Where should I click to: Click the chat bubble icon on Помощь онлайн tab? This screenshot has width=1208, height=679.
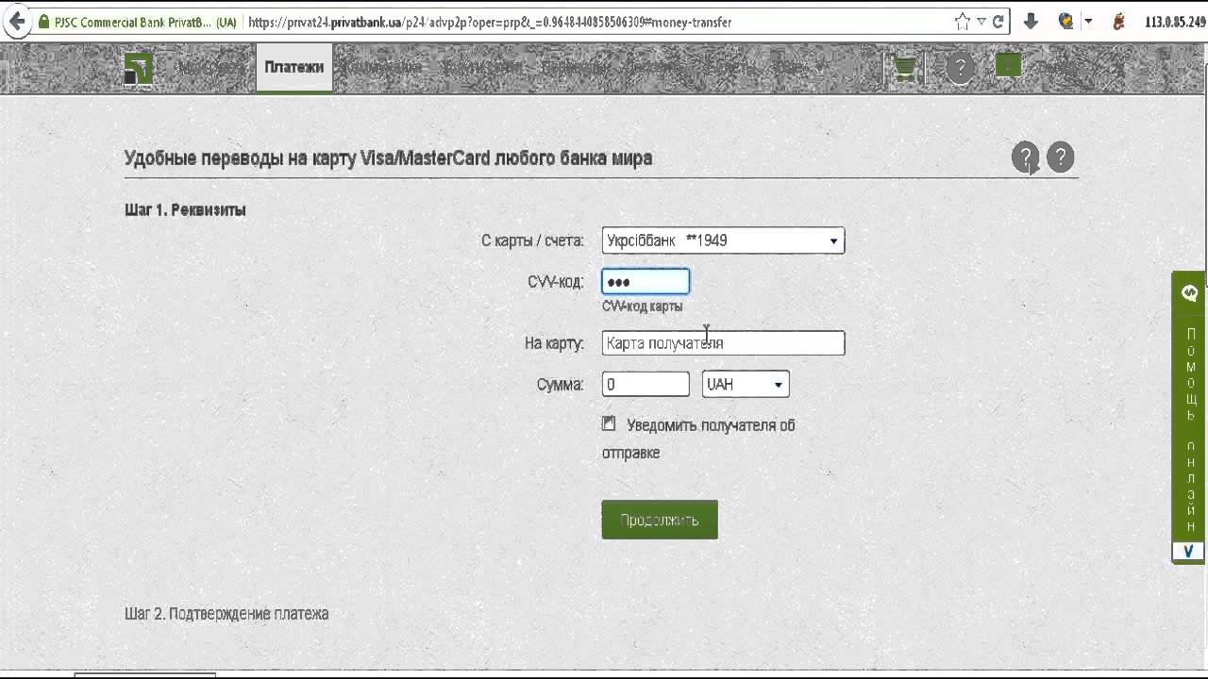coord(1189,293)
